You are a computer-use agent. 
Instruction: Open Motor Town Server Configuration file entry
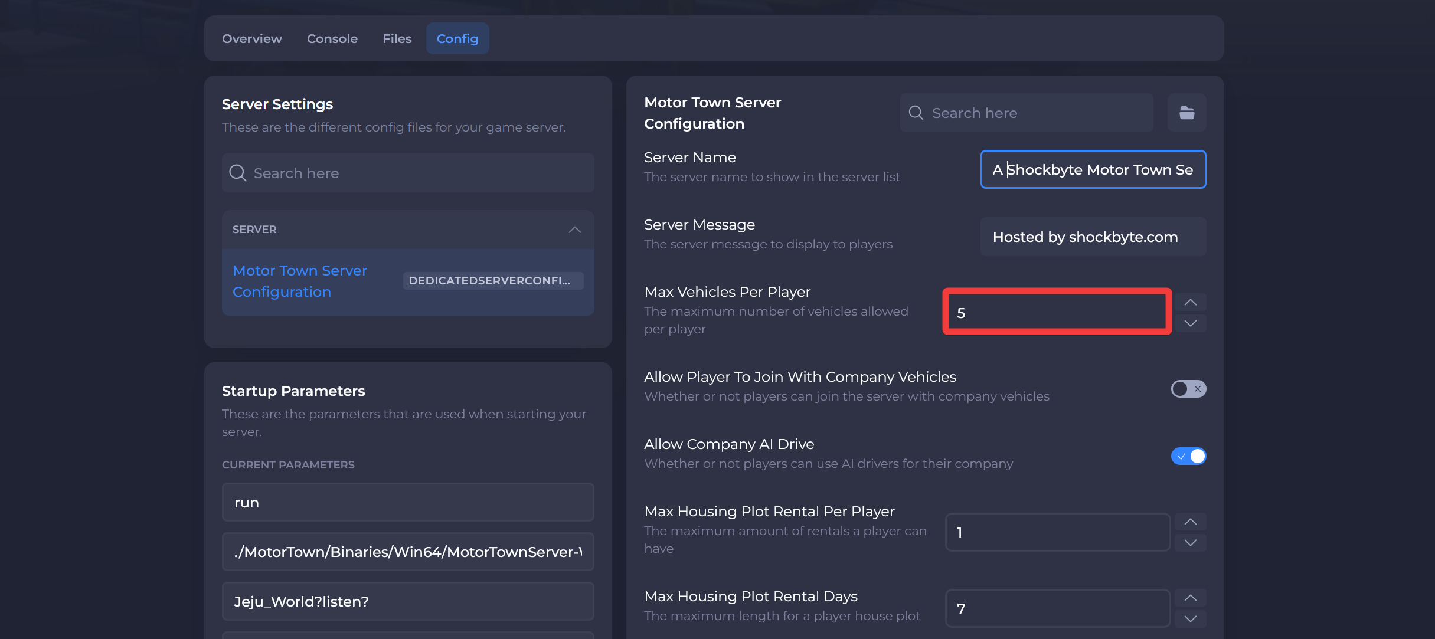click(408, 282)
